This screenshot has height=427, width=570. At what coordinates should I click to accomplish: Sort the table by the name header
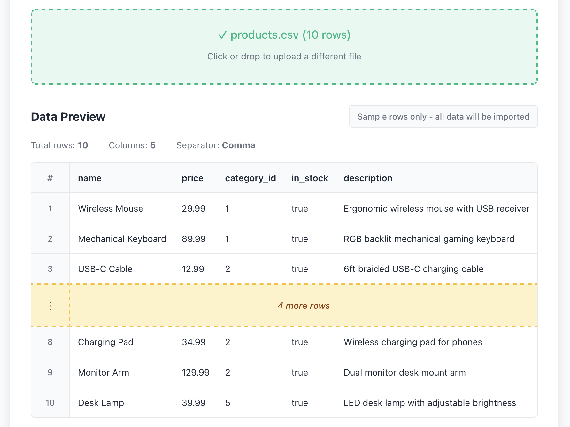coord(89,178)
